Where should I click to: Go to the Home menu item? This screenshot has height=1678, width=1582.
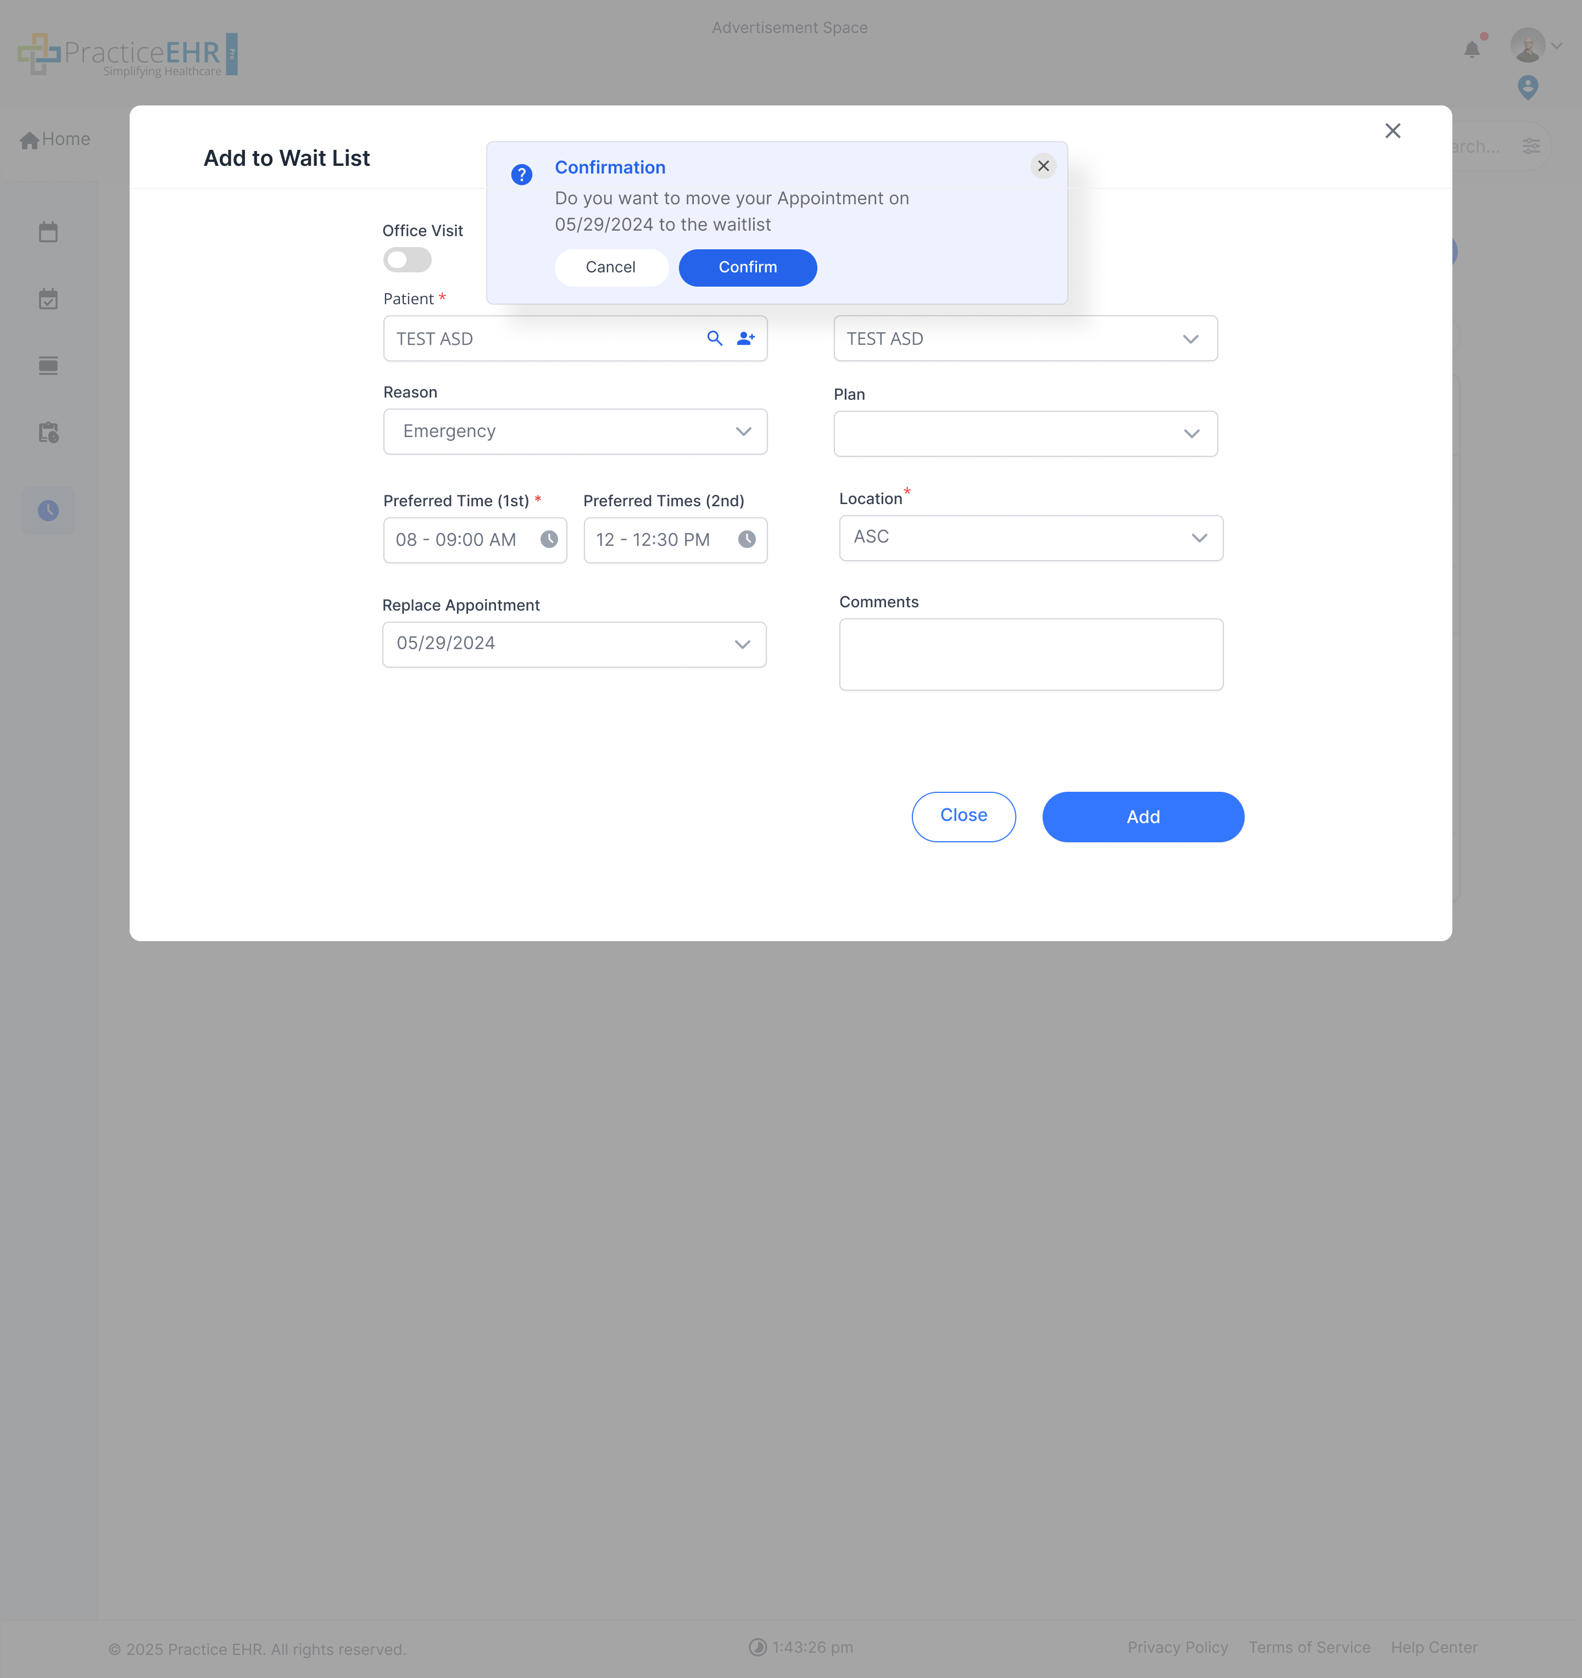coord(55,139)
